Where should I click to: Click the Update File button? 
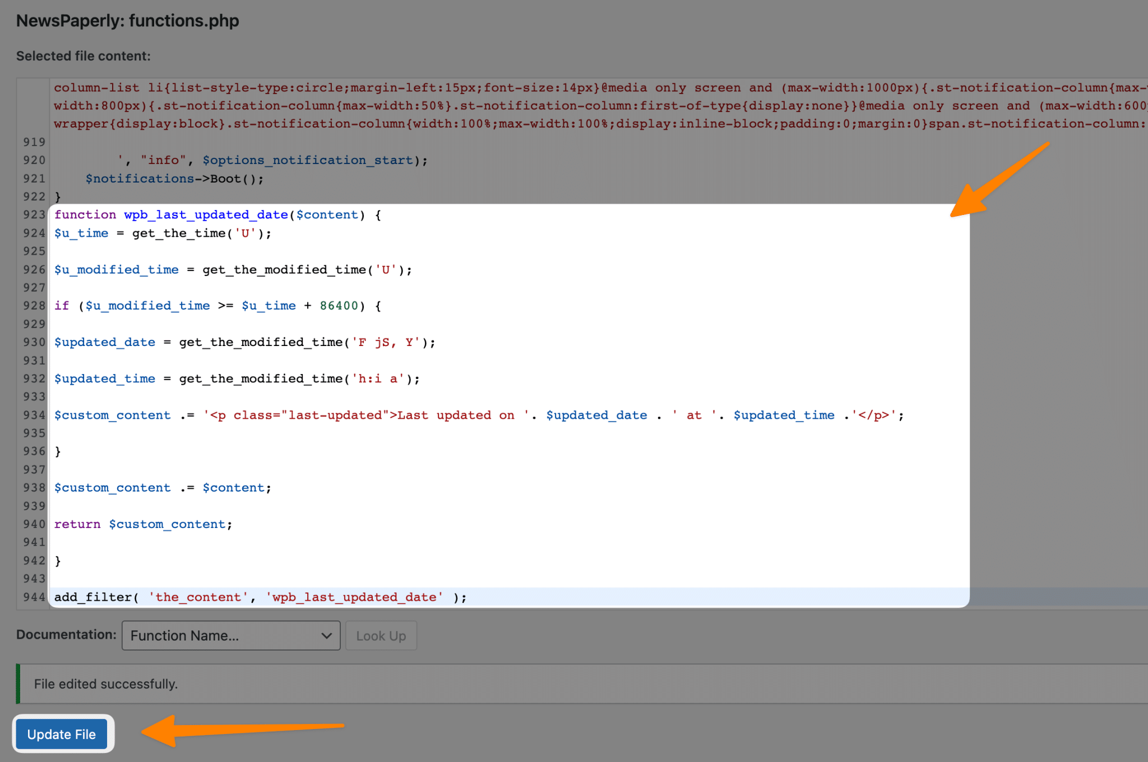62,734
